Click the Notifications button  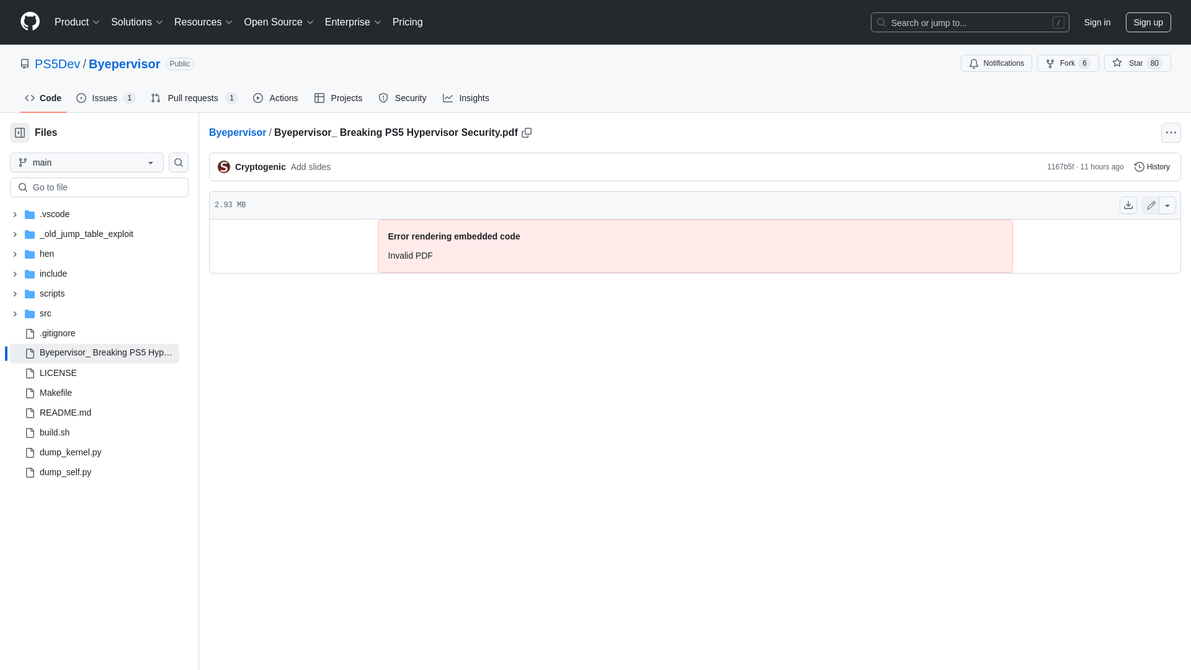[996, 63]
